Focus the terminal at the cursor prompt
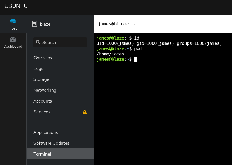This screenshot has width=232, height=165. [135, 59]
